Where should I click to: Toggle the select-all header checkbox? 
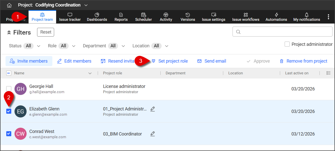coord(9,73)
